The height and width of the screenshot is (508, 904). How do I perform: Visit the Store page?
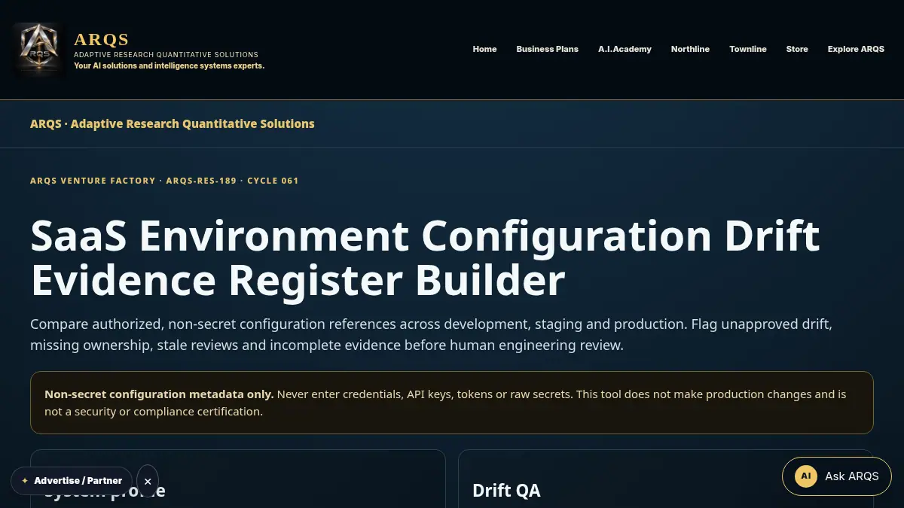797,49
